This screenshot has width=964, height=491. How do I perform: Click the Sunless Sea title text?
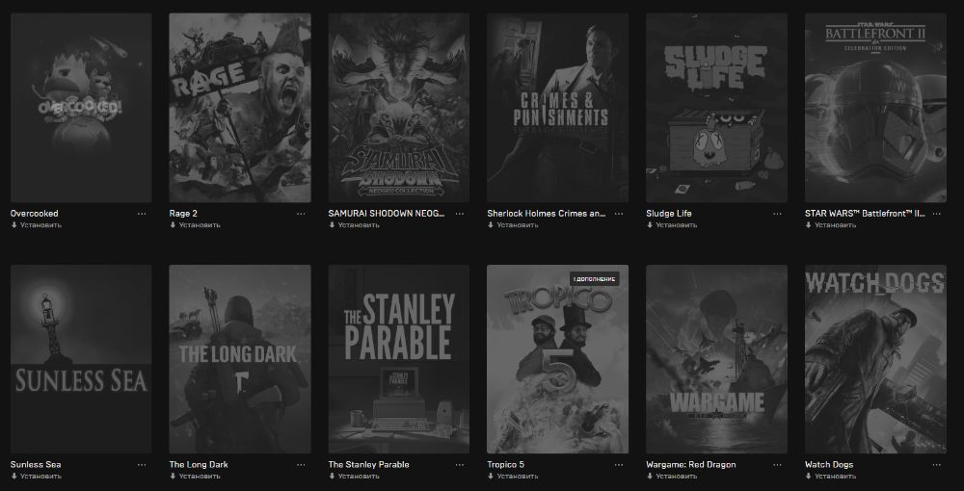(x=36, y=465)
